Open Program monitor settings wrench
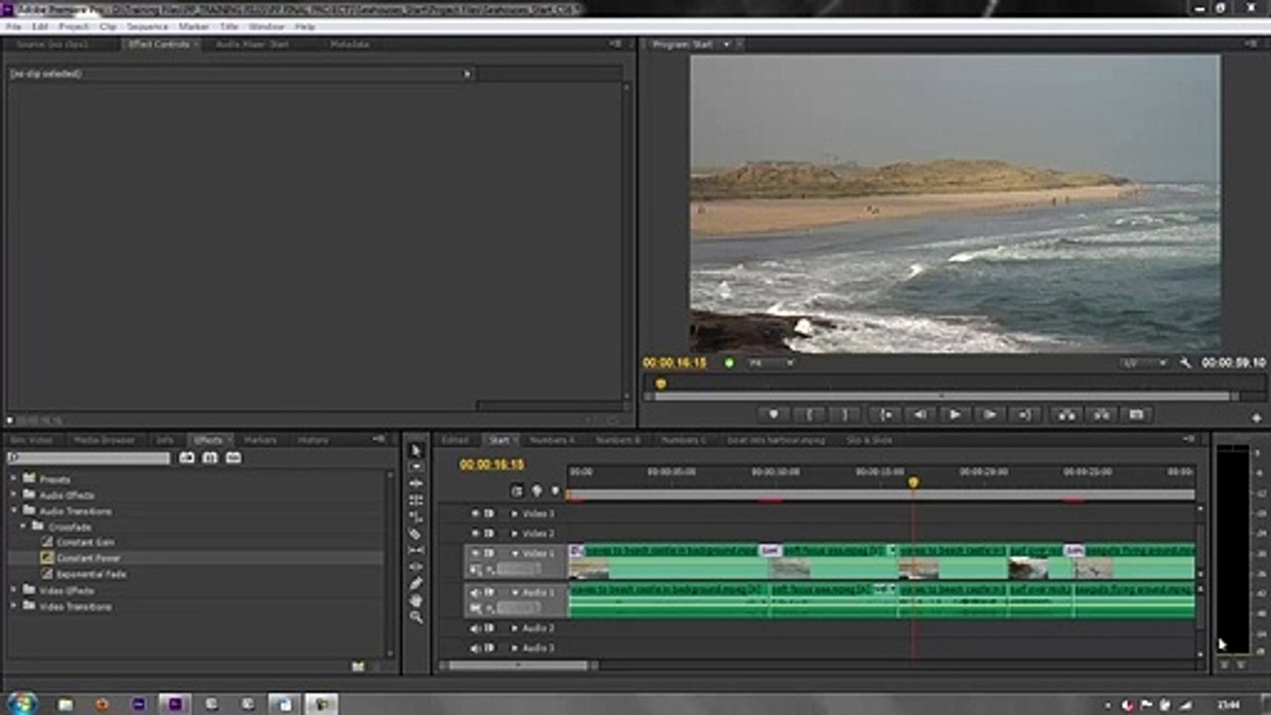The image size is (1271, 715). coord(1186,363)
